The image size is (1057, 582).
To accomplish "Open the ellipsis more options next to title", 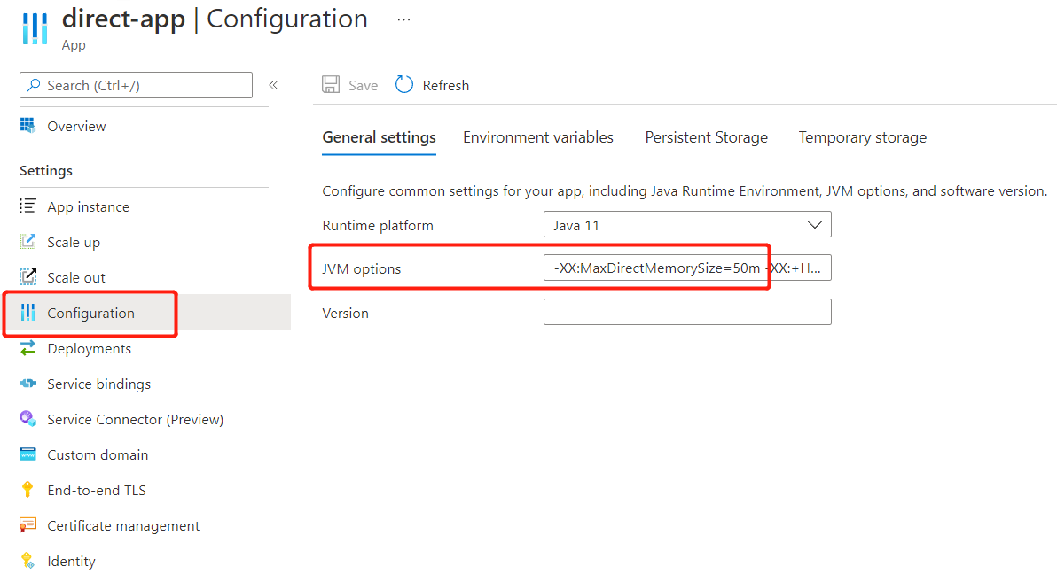I will (x=403, y=20).
